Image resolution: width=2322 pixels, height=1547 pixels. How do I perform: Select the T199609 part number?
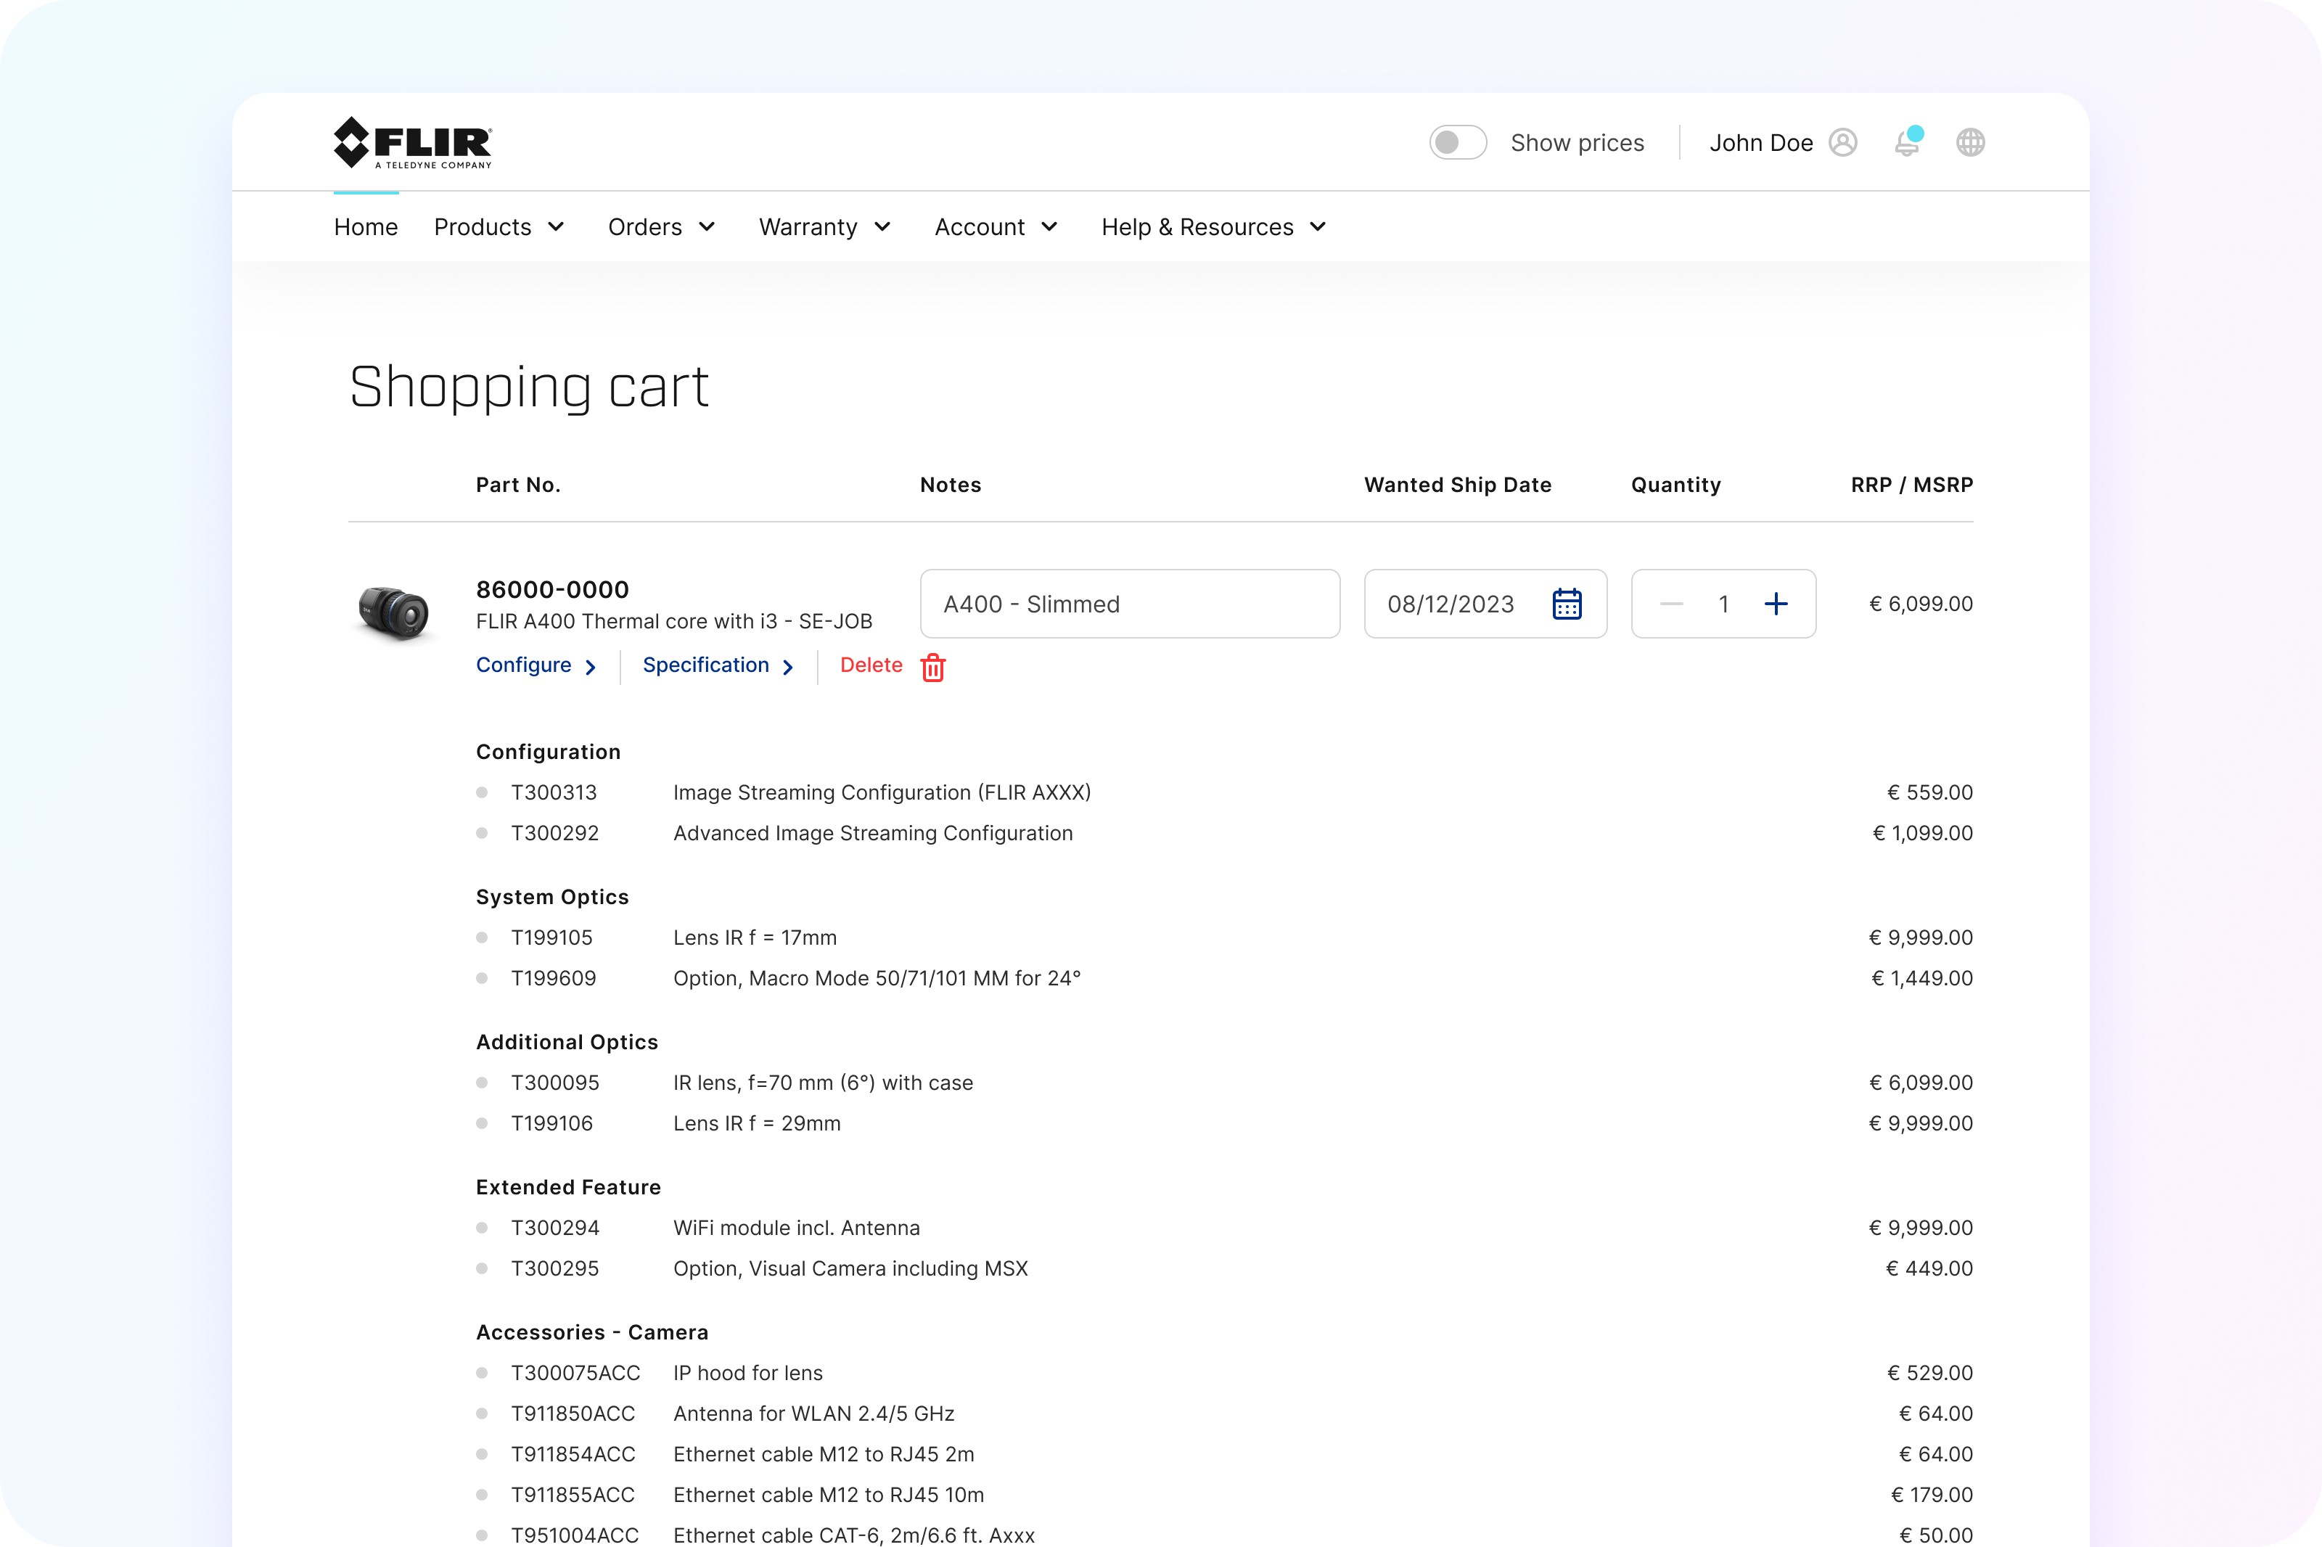click(x=554, y=977)
